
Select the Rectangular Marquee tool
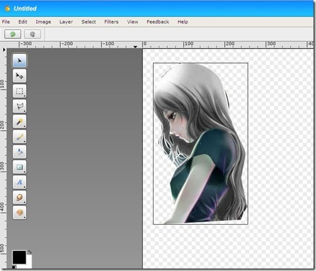19,91
